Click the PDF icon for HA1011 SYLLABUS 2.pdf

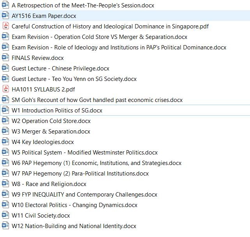click(5, 90)
